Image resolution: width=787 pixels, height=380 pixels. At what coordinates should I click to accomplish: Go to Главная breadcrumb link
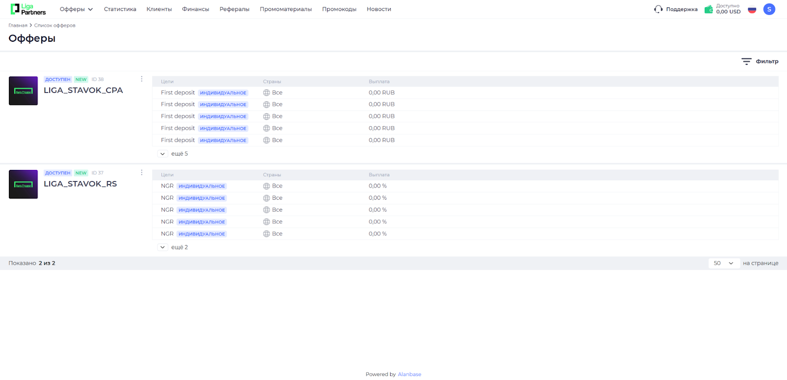[18, 26]
